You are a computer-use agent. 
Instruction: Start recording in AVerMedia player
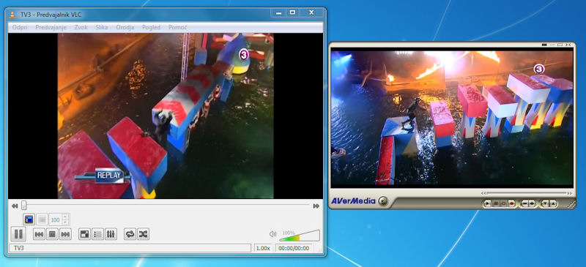[511, 203]
